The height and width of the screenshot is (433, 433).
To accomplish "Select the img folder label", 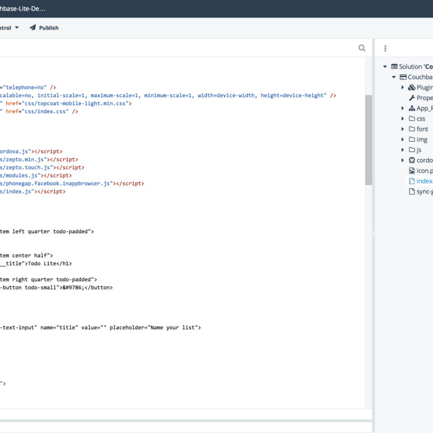I will (422, 140).
